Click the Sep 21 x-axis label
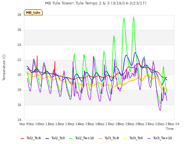The width and height of the screenshot is (192, 144). (x=144, y=124)
